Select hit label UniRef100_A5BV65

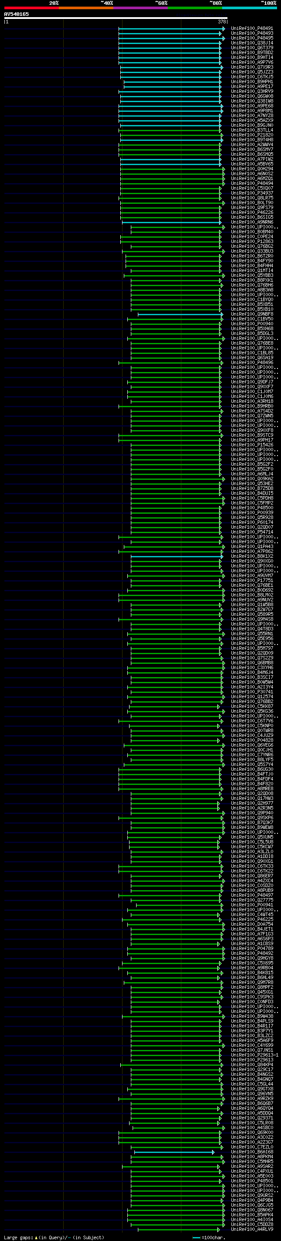coord(252,164)
